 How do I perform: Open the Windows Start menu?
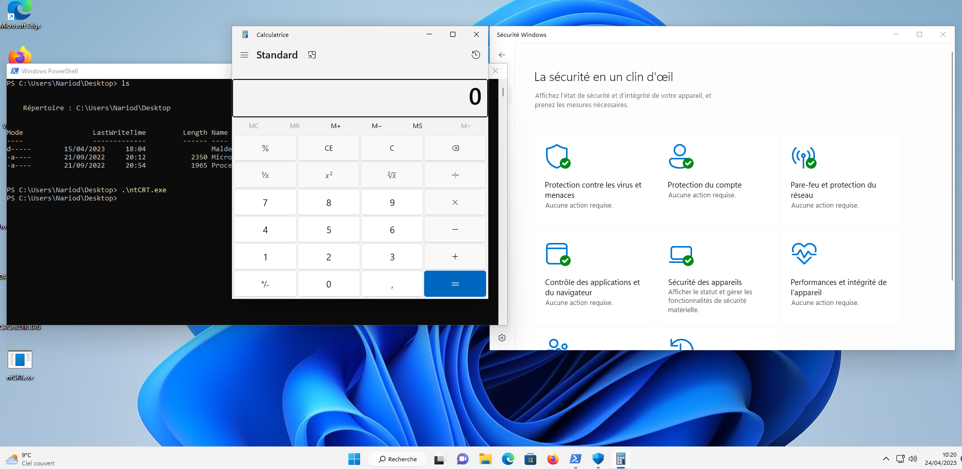354,459
